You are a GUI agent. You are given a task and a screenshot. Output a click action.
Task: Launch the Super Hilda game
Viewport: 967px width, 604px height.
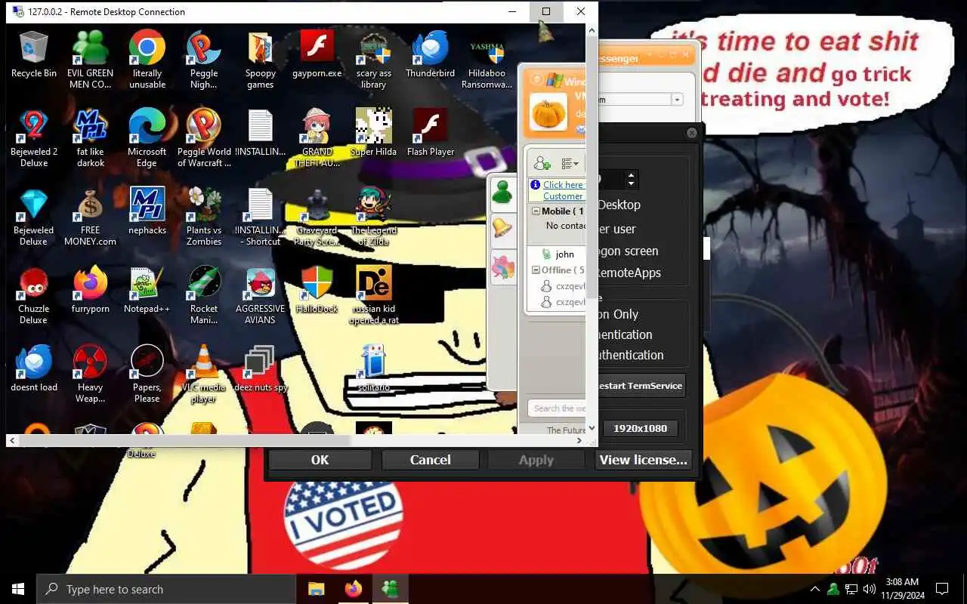[x=374, y=133]
